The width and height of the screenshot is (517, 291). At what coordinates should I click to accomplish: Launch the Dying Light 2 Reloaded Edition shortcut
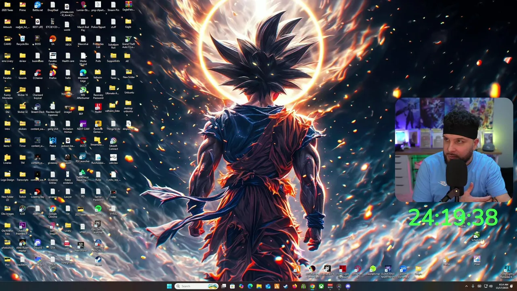(507, 272)
